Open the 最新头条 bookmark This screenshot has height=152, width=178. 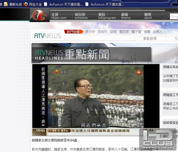(16, 5)
